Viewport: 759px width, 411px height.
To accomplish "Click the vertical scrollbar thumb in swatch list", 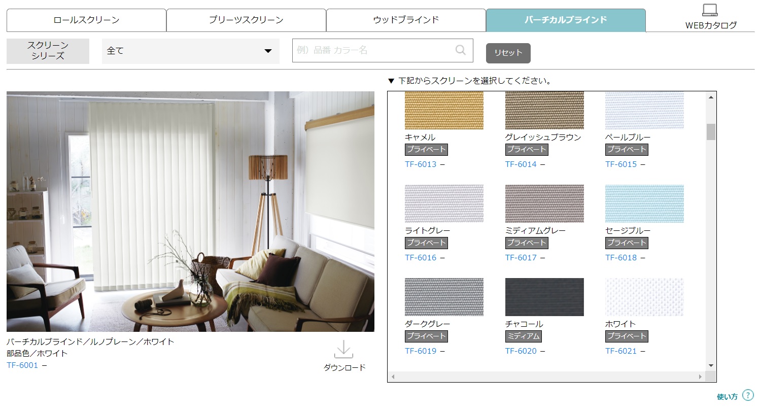I will tap(711, 131).
